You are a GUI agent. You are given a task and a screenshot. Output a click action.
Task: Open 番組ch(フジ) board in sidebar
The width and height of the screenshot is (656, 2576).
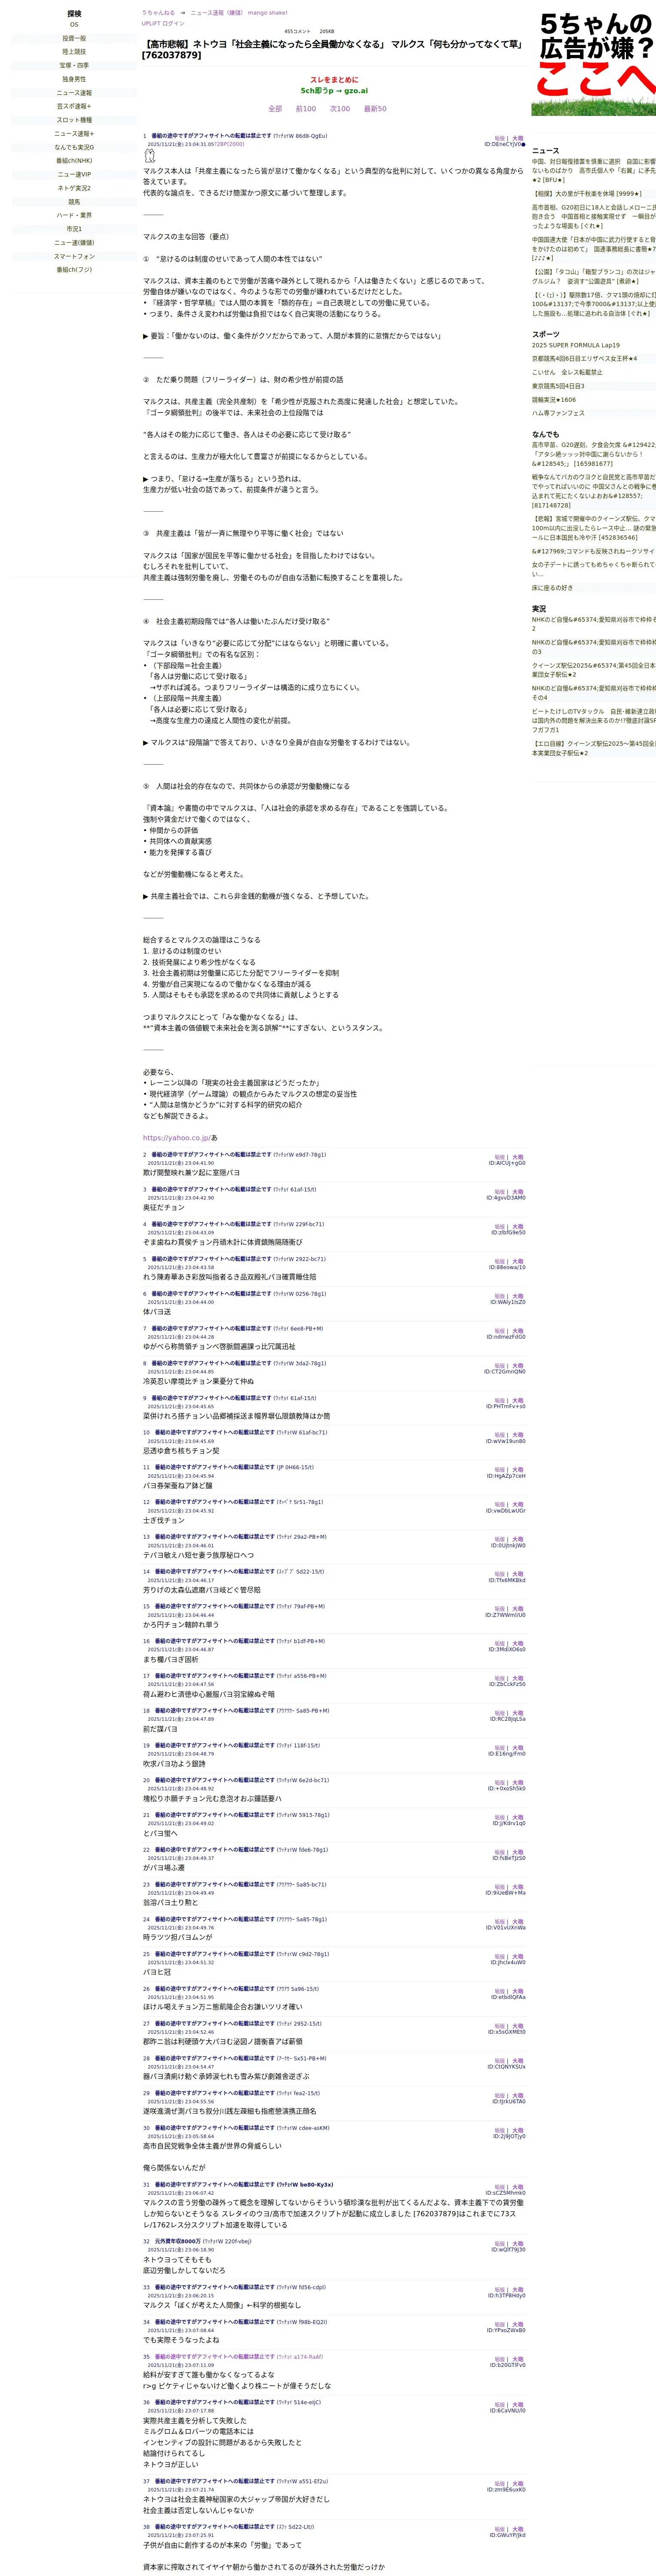coord(74,270)
